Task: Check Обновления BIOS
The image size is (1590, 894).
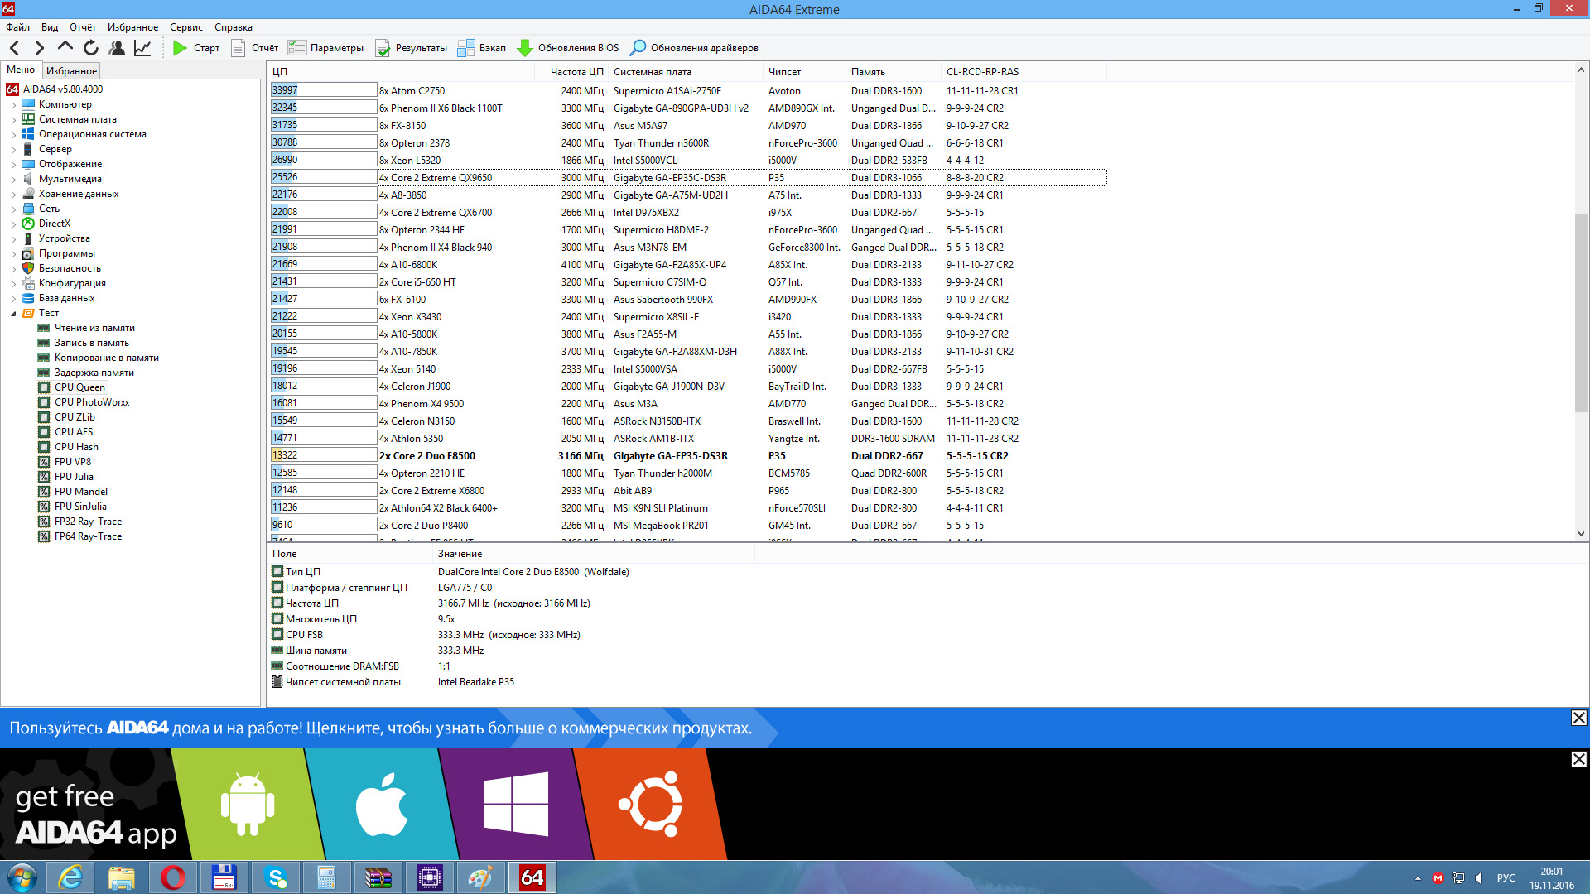Action: click(x=568, y=48)
